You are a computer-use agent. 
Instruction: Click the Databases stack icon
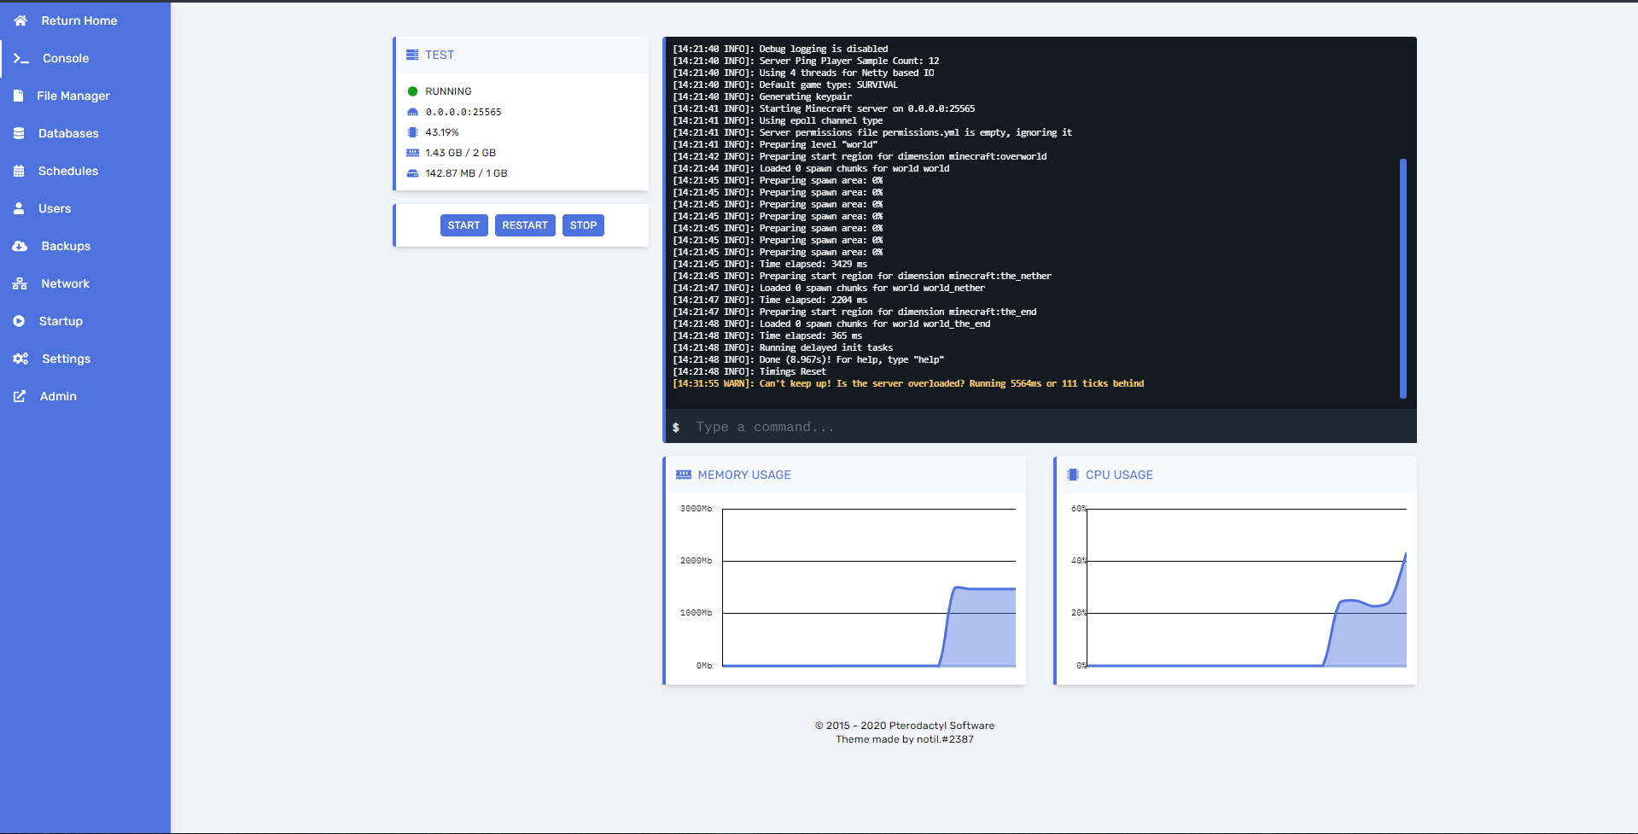click(19, 133)
